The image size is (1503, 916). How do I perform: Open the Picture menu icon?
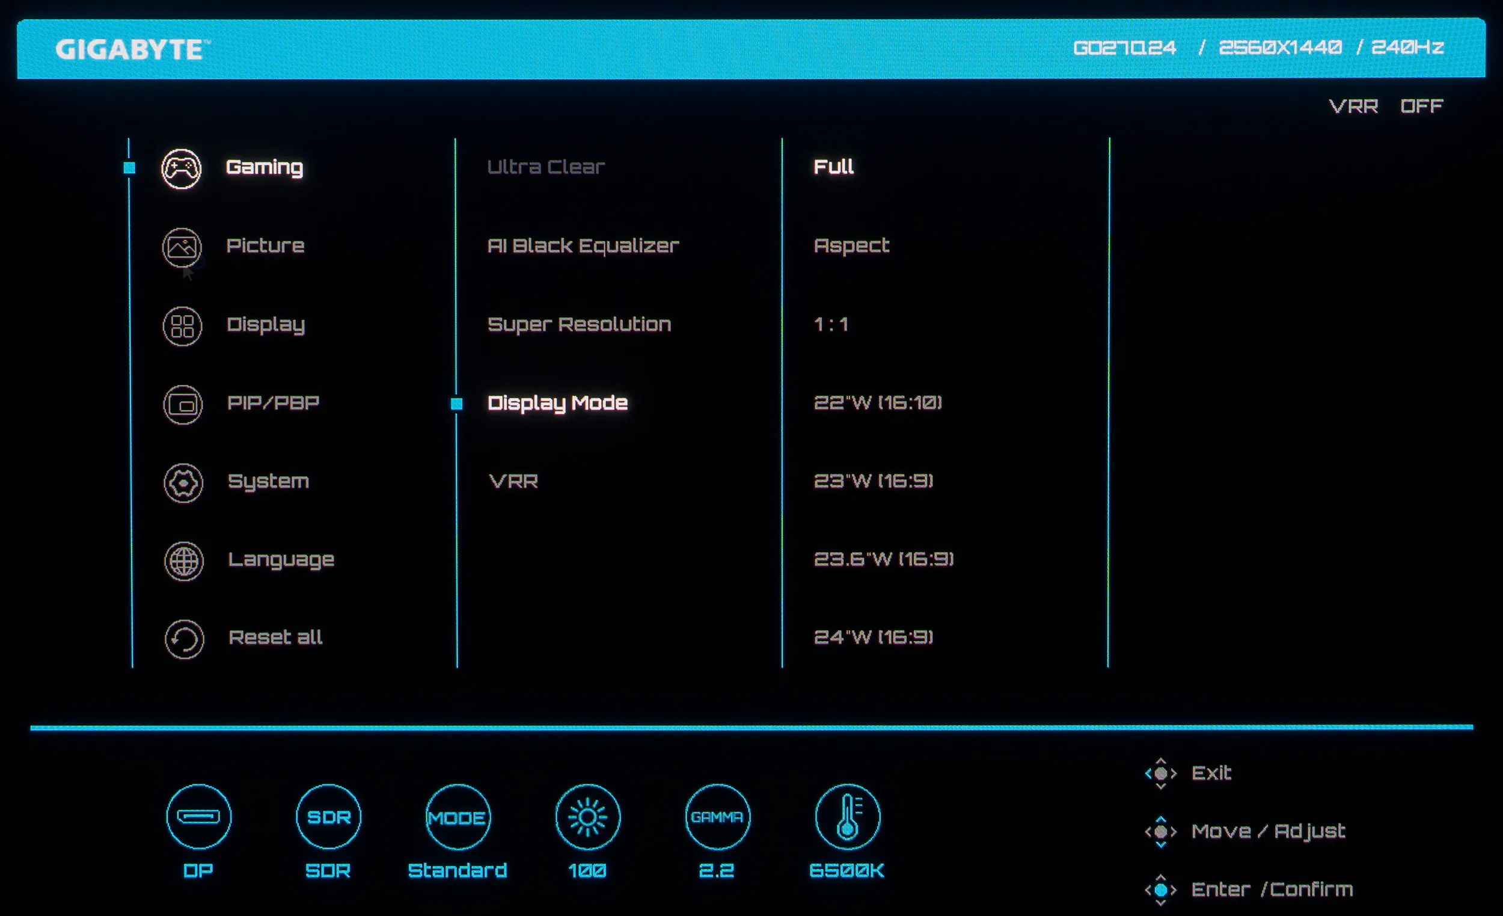tap(182, 247)
